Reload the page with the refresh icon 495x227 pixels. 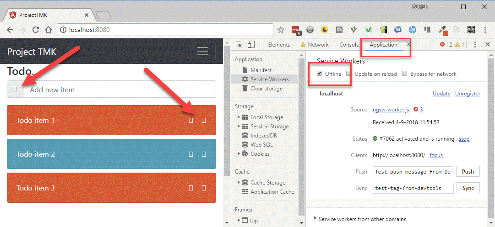pos(35,30)
